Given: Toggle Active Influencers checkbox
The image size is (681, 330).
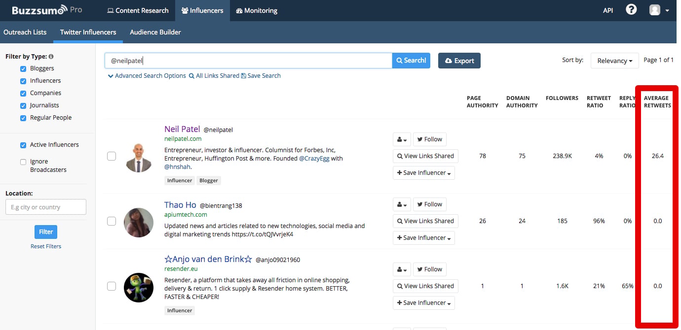Looking at the screenshot, I should click(x=23, y=145).
